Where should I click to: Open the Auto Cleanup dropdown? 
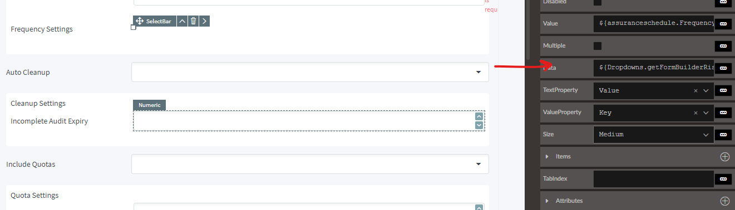tap(310, 72)
